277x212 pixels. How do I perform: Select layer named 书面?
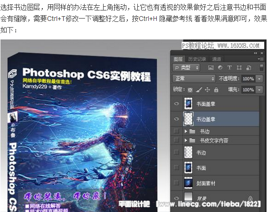[201, 168]
